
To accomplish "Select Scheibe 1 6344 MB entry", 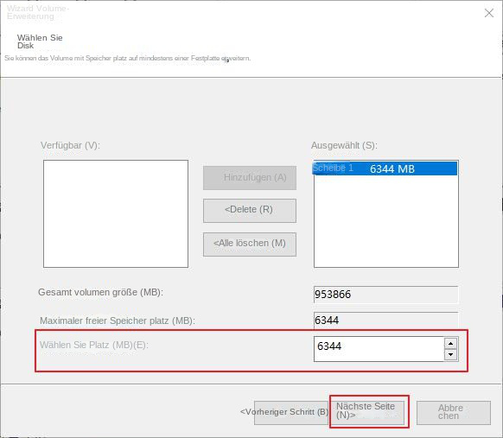I will click(x=385, y=168).
